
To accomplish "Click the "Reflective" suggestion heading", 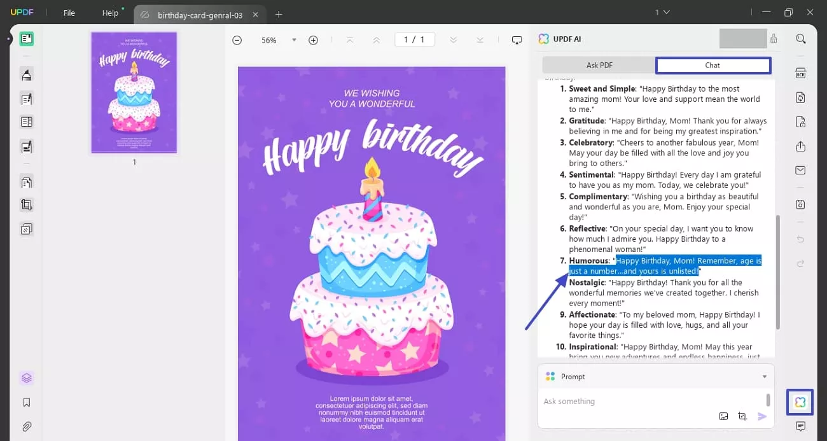I will coord(587,228).
